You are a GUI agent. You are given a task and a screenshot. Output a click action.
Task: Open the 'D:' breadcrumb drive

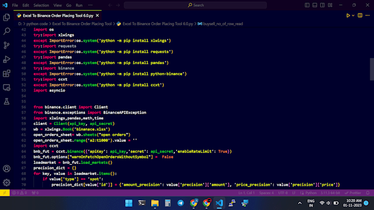[20, 24]
